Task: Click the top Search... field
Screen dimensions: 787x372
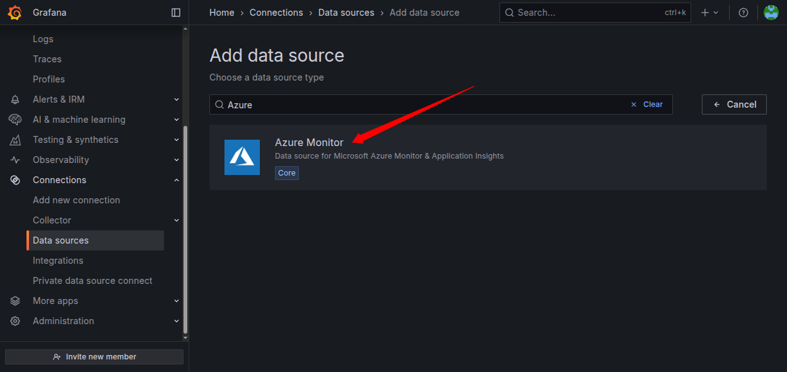Action: click(x=595, y=13)
